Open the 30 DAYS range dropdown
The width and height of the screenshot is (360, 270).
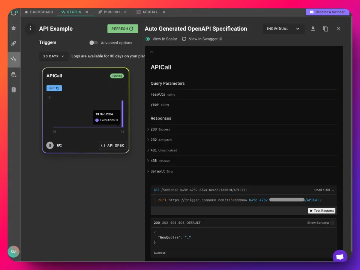54,56
